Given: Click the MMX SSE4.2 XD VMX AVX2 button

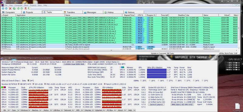Looking at the screenshot, I should (182, 105).
